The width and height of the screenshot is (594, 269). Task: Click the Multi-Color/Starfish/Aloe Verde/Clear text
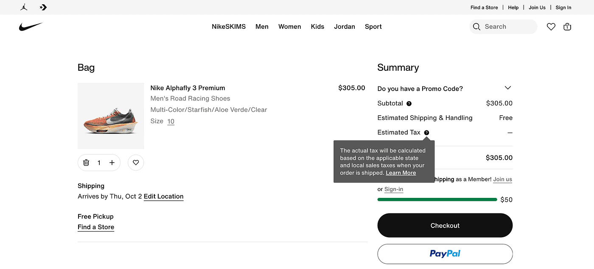click(209, 110)
